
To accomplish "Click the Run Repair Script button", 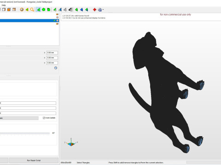I will 34,160.
